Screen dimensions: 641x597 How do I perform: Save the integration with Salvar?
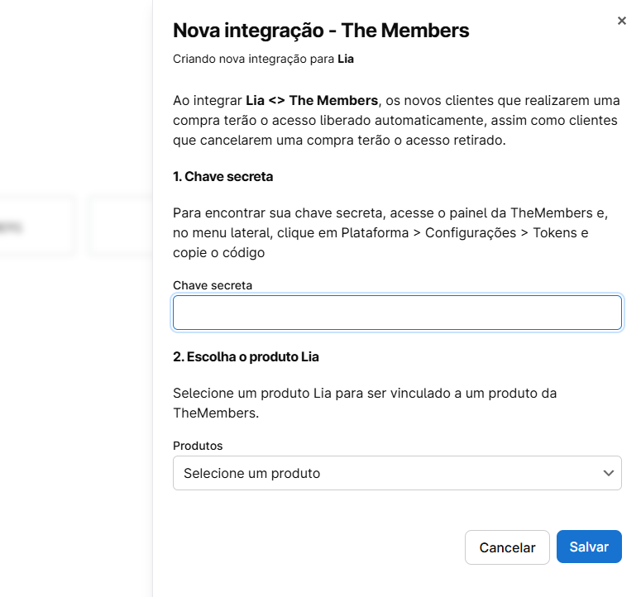click(589, 547)
